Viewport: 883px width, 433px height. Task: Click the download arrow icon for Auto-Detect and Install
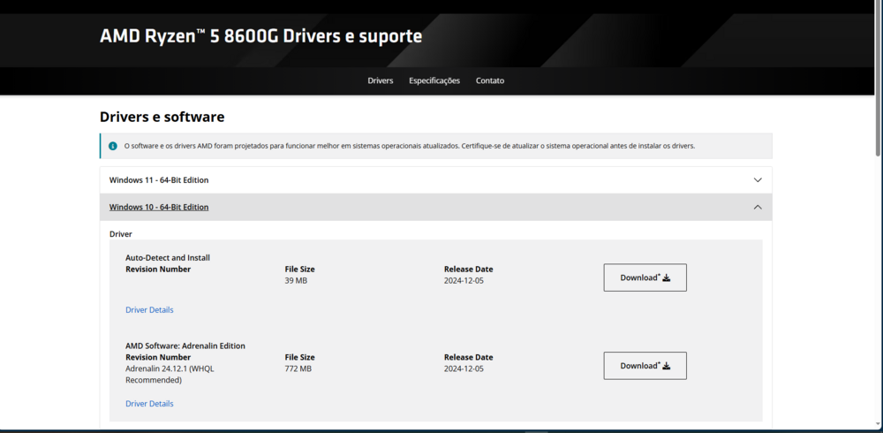667,277
